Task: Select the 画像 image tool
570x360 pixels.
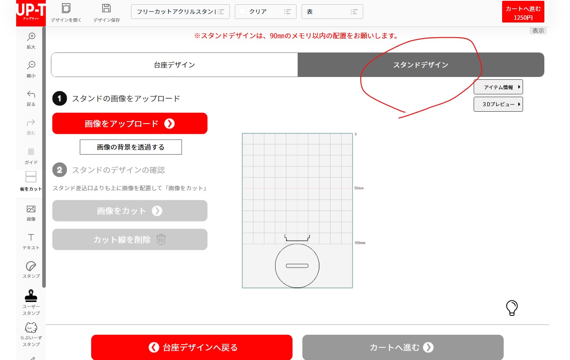Action: 31,212
